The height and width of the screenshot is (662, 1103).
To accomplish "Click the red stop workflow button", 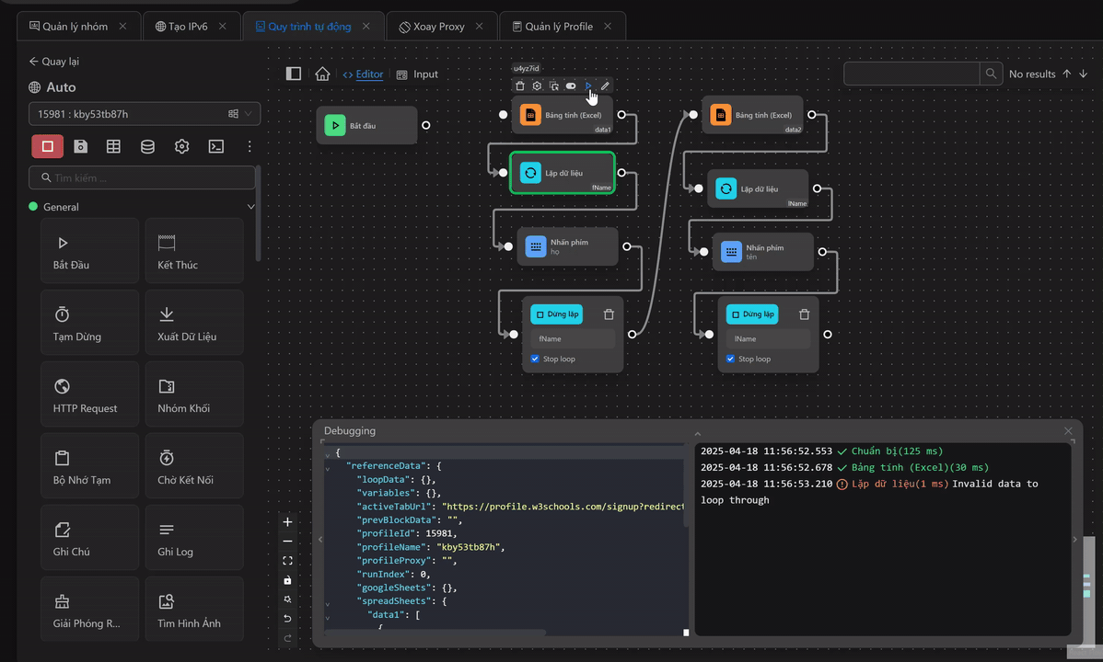I will click(48, 146).
